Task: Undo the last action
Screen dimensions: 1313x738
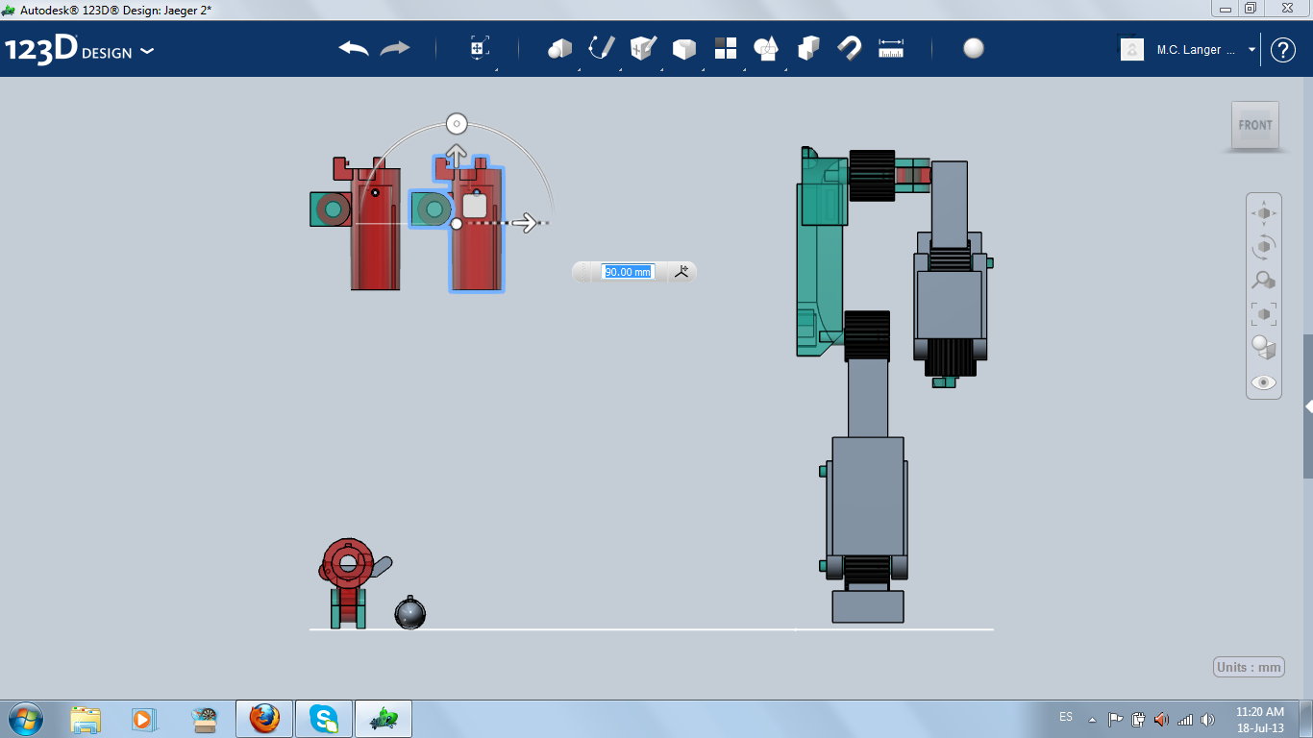Action: click(x=354, y=48)
